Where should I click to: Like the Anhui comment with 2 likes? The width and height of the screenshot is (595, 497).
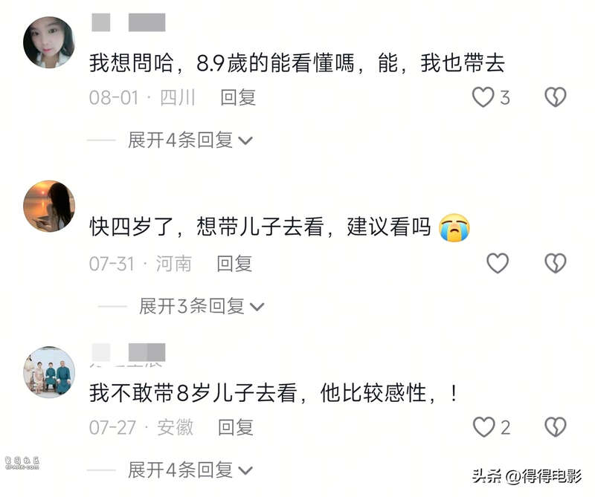click(484, 427)
